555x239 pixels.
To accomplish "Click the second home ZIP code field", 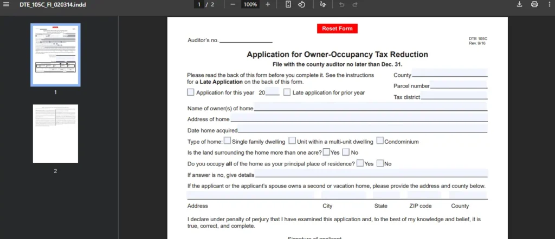I will coord(424,195).
